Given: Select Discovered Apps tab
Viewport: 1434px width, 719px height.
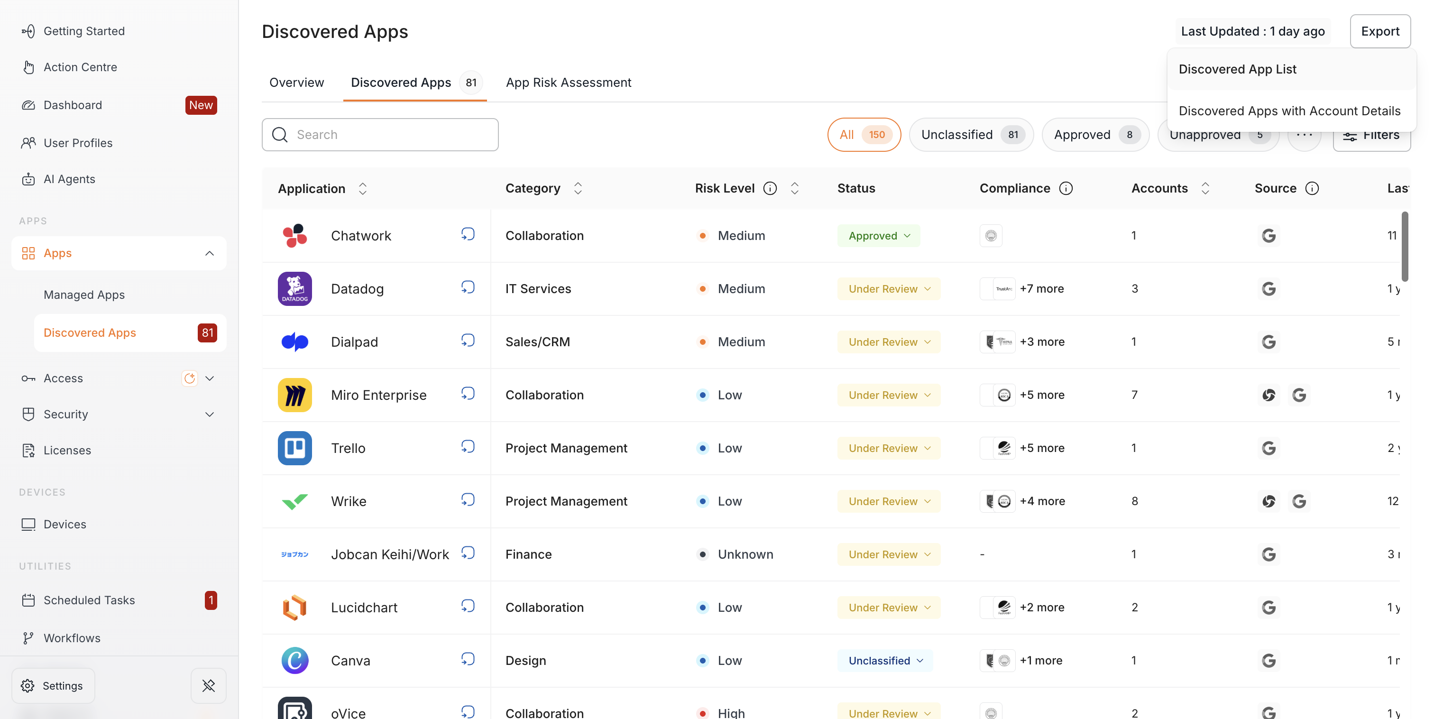Looking at the screenshot, I should [x=415, y=83].
